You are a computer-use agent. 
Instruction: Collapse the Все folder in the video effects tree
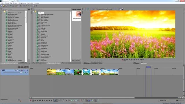pos(34,12)
